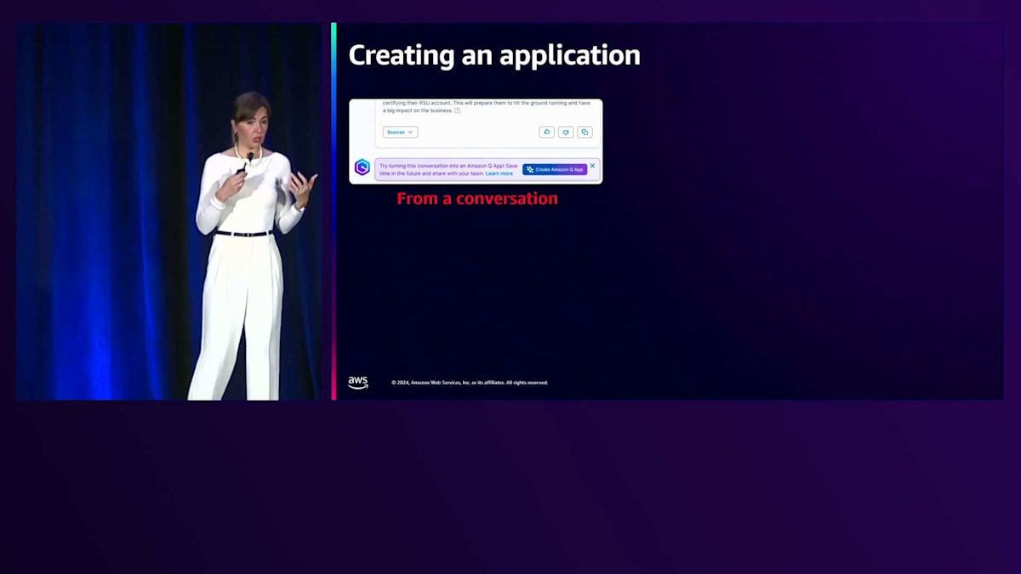This screenshot has height=574, width=1021.
Task: Open the Learn more link
Action: (x=499, y=173)
